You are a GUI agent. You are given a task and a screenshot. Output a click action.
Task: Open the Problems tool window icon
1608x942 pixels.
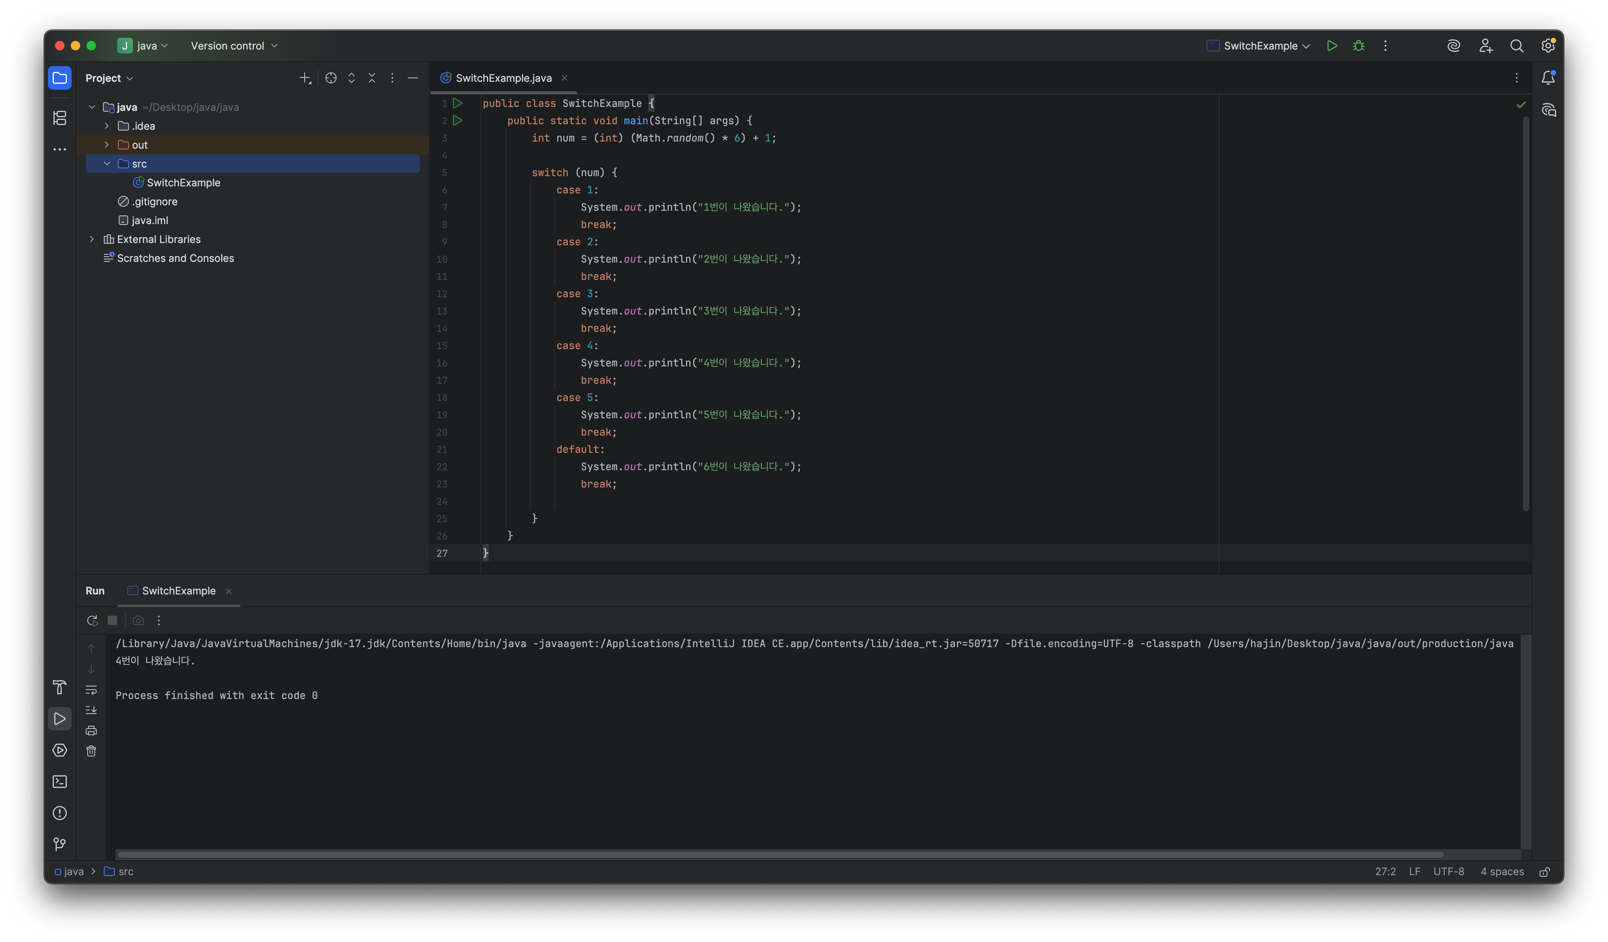click(60, 813)
